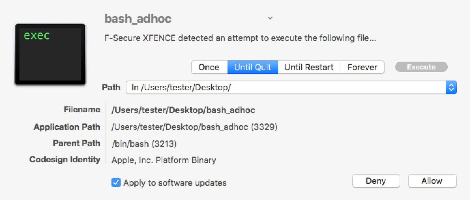Click the F-Secure XFENCE detection message

241,38
